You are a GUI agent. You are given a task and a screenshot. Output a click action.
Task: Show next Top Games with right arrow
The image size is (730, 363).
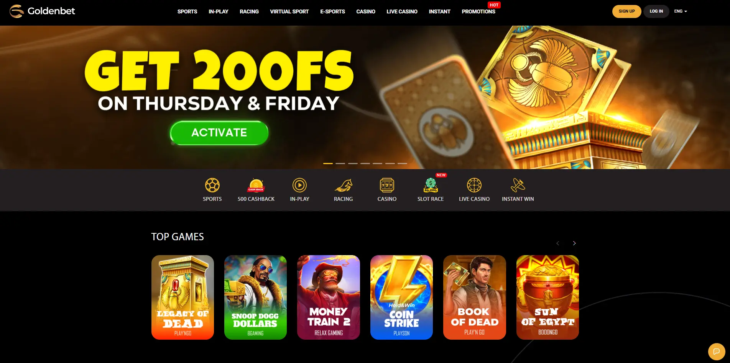pyautogui.click(x=574, y=243)
